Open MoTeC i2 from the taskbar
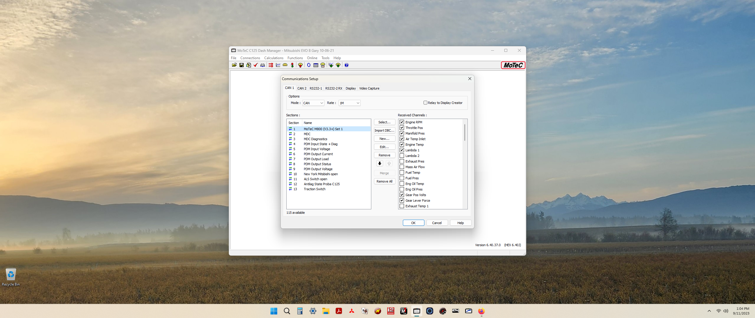 pyautogui.click(x=391, y=311)
